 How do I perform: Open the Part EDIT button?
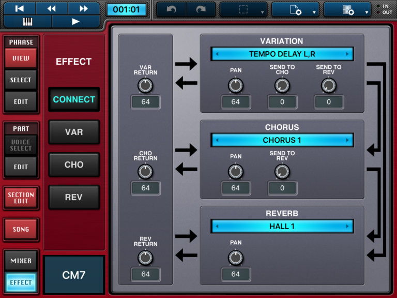pyautogui.click(x=21, y=167)
